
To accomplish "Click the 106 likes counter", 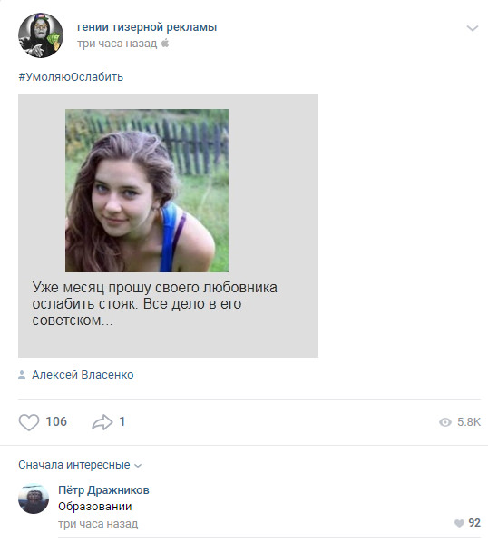I will (56, 422).
